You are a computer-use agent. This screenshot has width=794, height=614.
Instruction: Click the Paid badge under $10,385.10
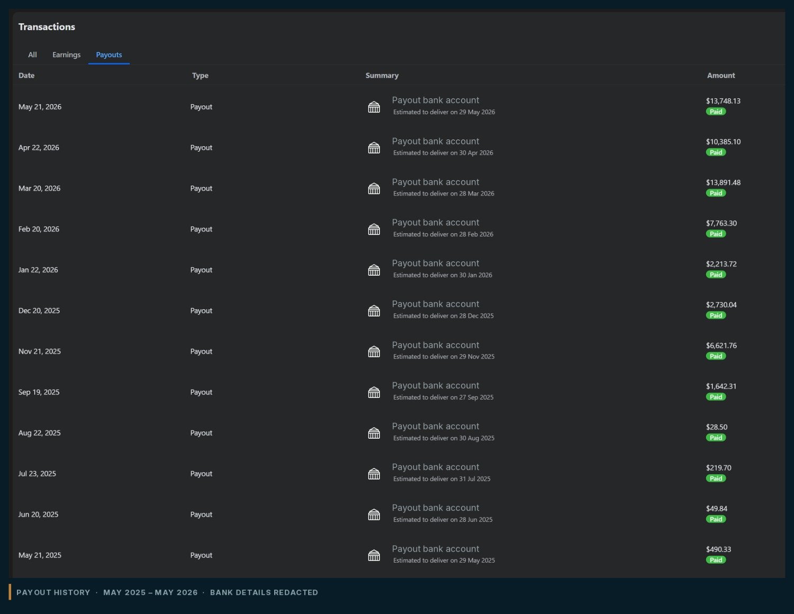pyautogui.click(x=716, y=152)
